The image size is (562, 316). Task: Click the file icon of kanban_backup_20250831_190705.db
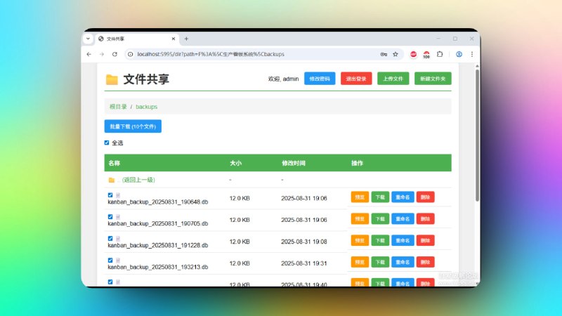pos(118,217)
